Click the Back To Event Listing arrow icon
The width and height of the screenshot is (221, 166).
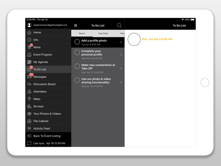click(29, 136)
